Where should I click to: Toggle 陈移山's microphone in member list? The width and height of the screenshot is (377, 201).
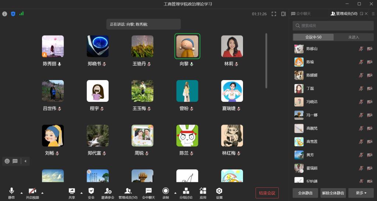coord(361,49)
